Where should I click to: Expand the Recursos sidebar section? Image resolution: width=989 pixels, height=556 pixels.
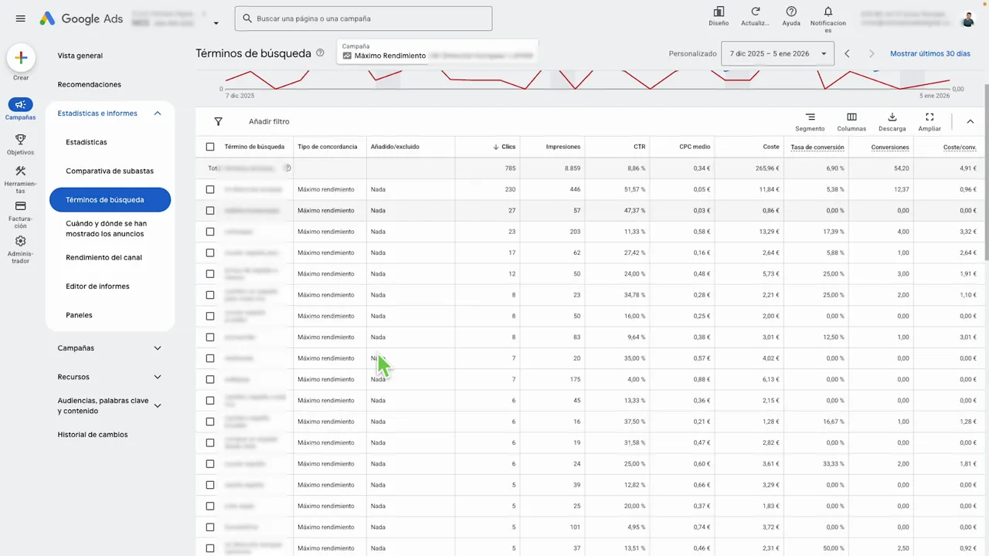[x=158, y=377]
